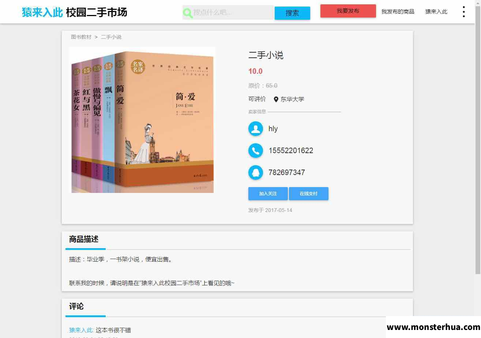Click the red 我要发布 button
The height and width of the screenshot is (338, 481).
click(348, 11)
